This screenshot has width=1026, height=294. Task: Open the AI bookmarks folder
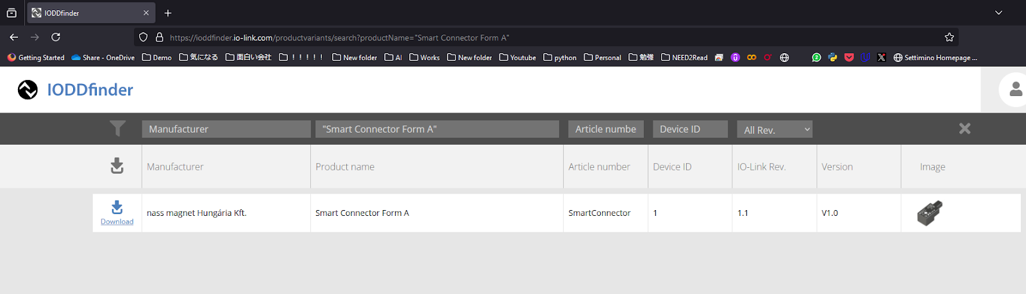(393, 58)
